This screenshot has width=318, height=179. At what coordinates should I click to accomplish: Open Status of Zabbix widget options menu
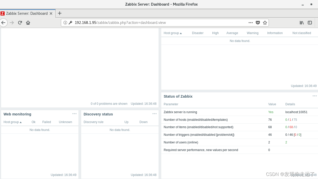pos(315,96)
